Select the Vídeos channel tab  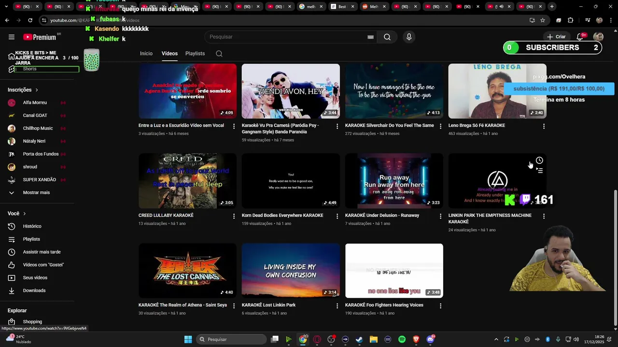pos(169,53)
